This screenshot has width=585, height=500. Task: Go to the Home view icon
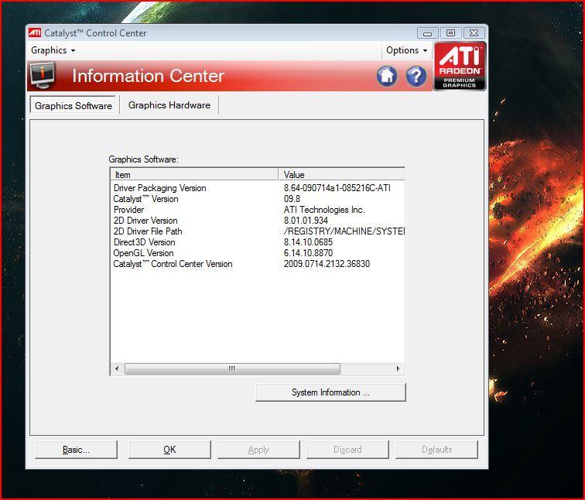coord(387,76)
